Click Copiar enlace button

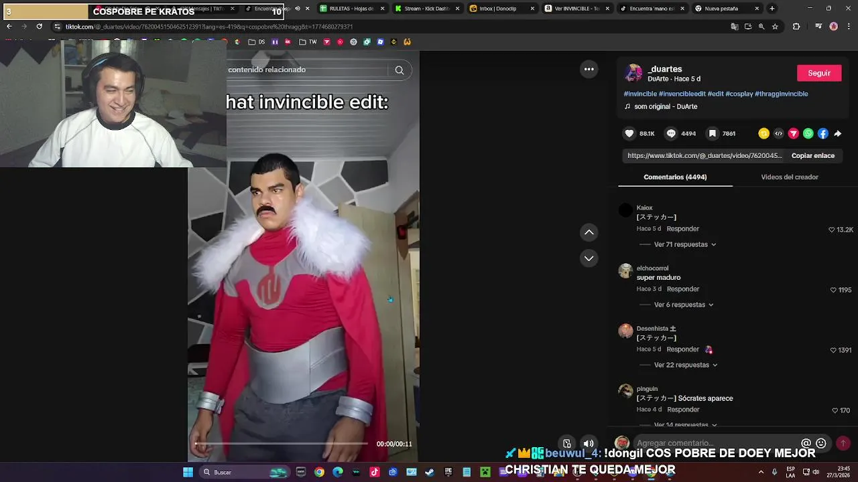[813, 155]
